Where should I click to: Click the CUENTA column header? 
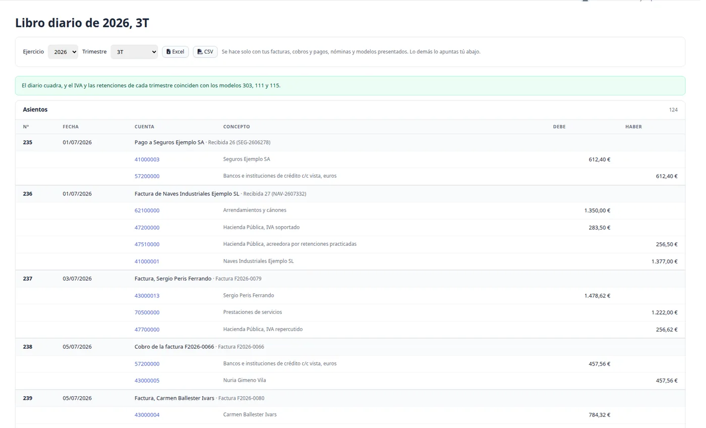coord(144,127)
